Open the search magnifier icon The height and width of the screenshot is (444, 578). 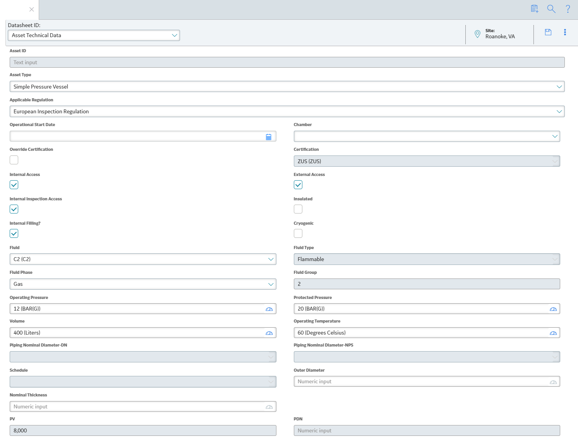point(551,9)
